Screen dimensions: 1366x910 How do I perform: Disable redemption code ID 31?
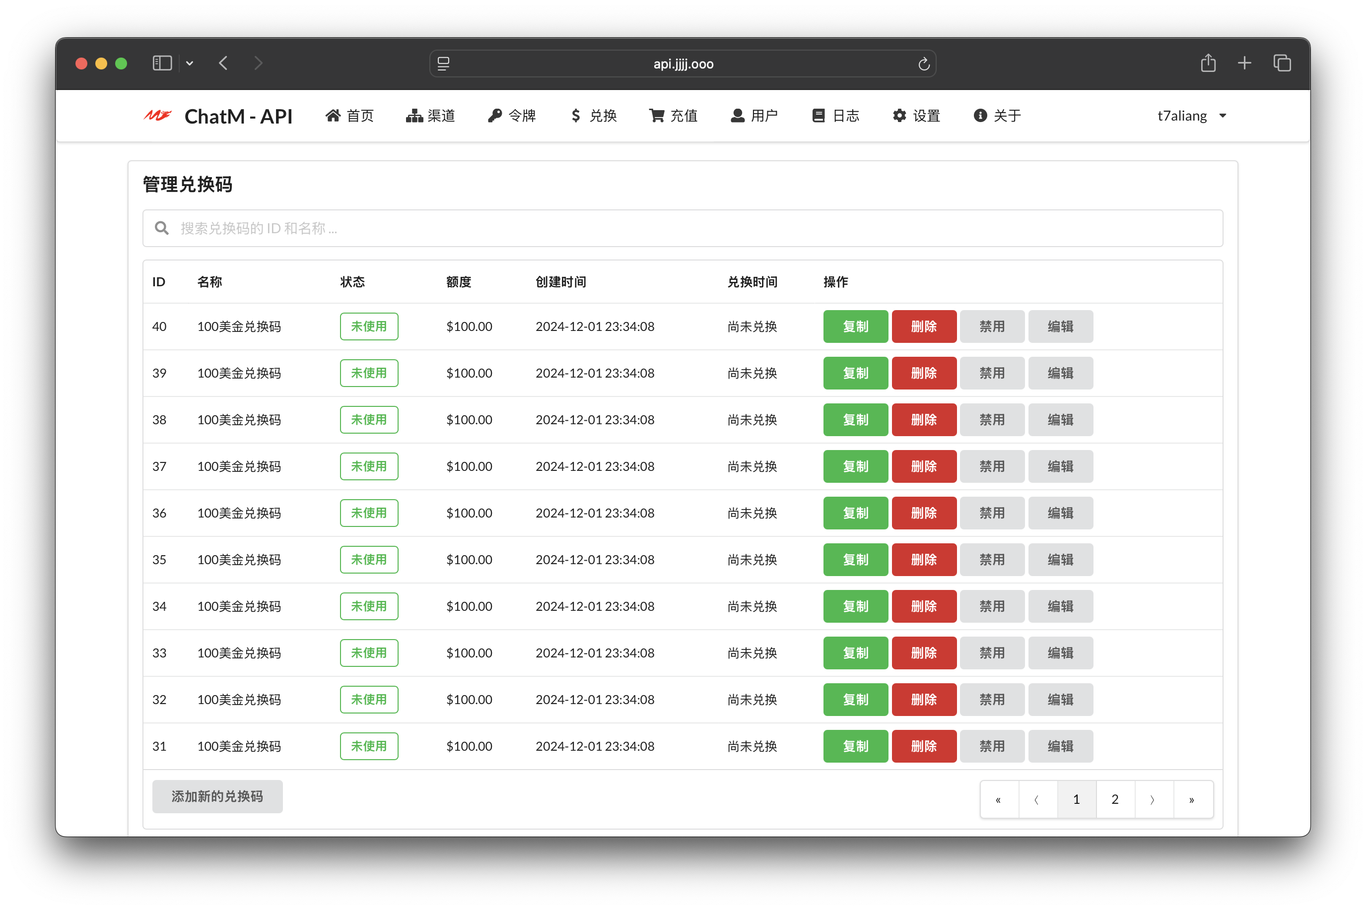pos(992,746)
